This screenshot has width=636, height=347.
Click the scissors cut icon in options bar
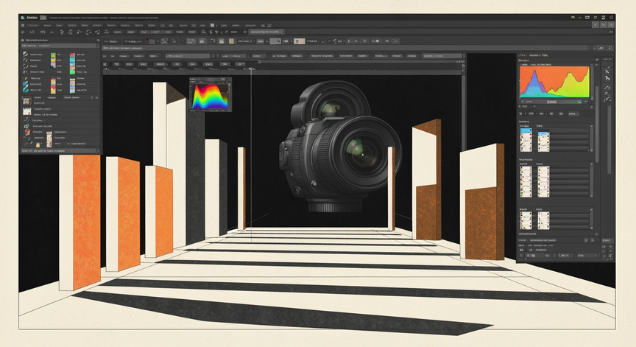point(164,41)
